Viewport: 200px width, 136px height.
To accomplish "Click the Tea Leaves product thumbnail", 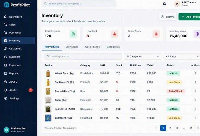I will [48, 109].
